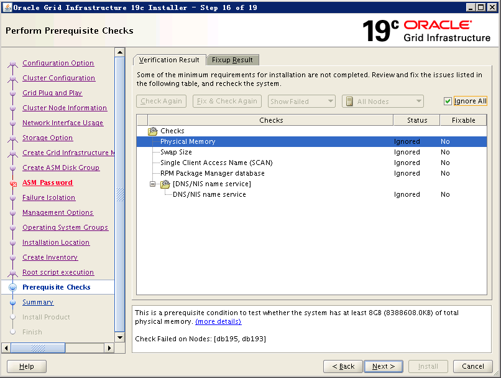This screenshot has height=378, width=501.
Task: Click the disabled Install button
Action: [x=428, y=366]
